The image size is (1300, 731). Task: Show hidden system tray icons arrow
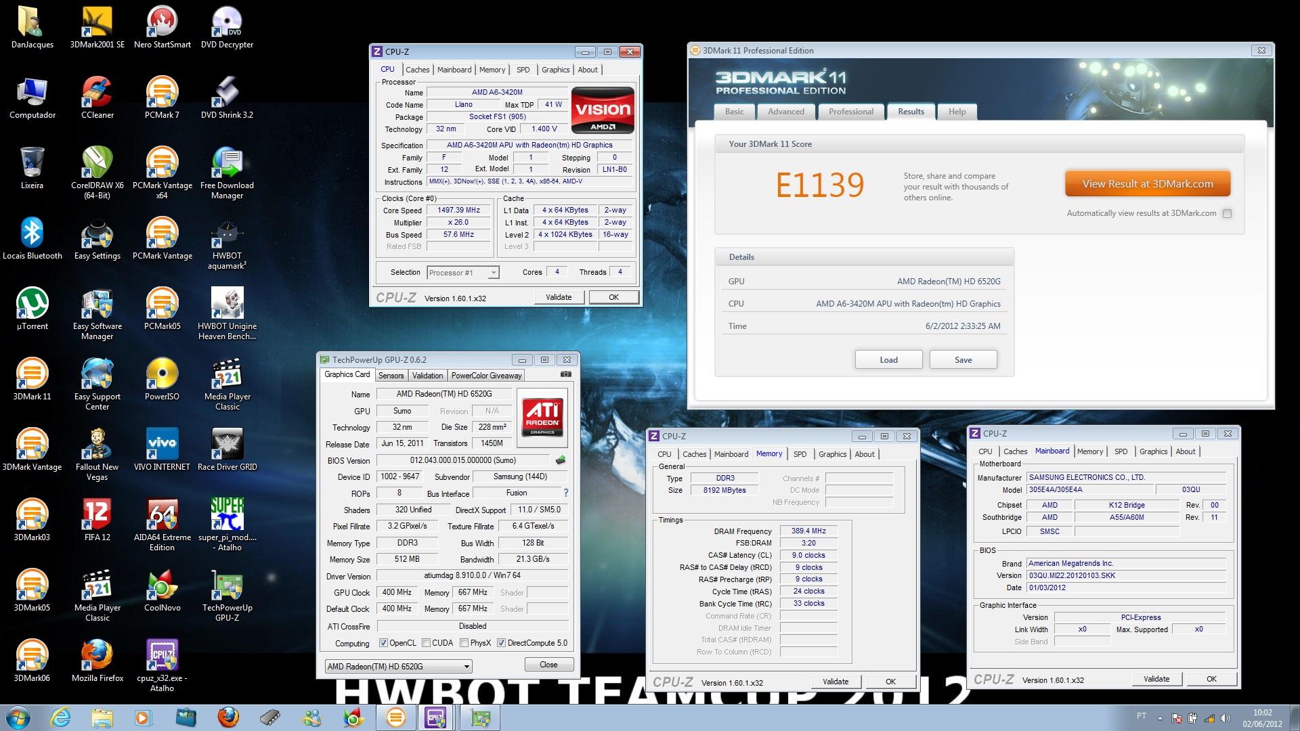1160,718
